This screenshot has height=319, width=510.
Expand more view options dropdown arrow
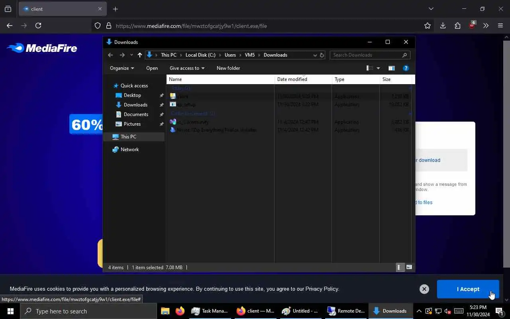click(378, 68)
